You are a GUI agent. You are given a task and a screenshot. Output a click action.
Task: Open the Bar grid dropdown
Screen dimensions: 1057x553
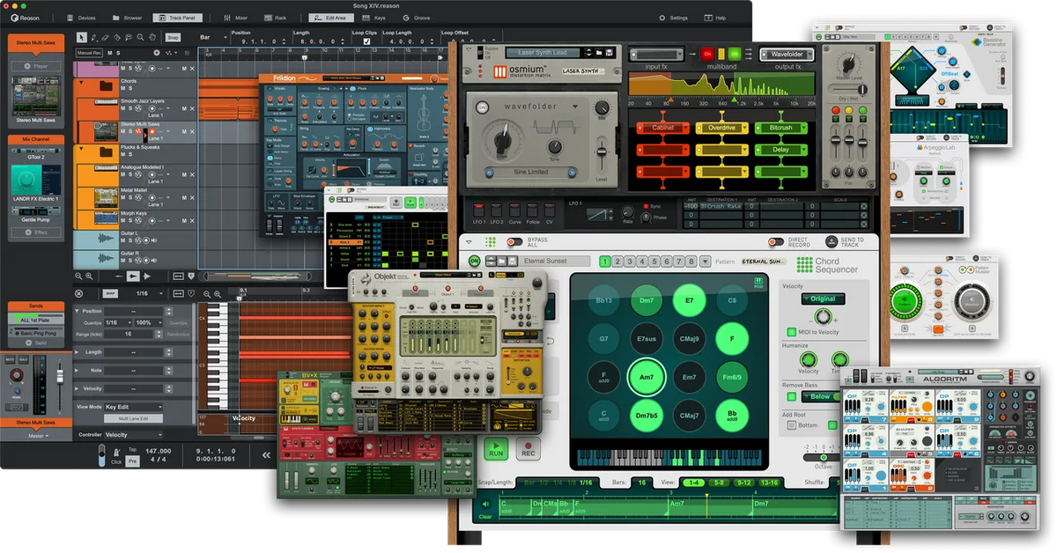point(212,37)
